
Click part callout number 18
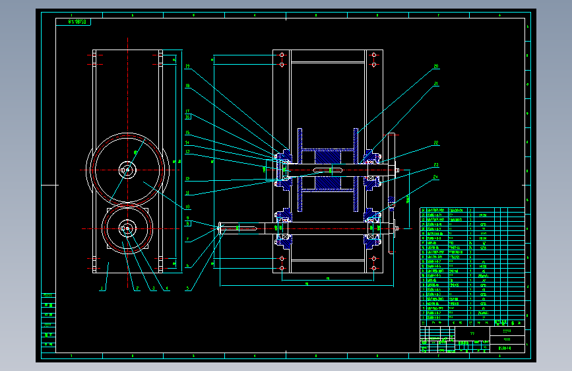187,86
